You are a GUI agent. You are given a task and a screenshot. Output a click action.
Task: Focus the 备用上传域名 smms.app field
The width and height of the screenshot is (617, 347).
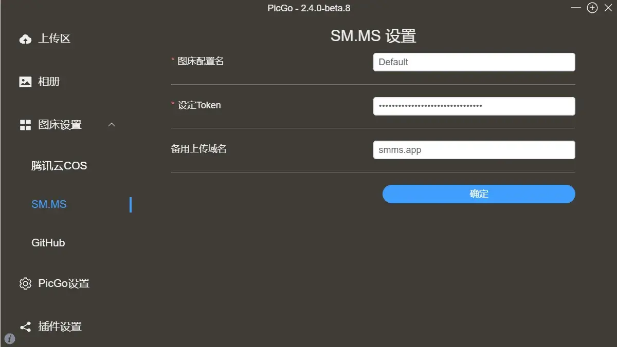pyautogui.click(x=474, y=150)
